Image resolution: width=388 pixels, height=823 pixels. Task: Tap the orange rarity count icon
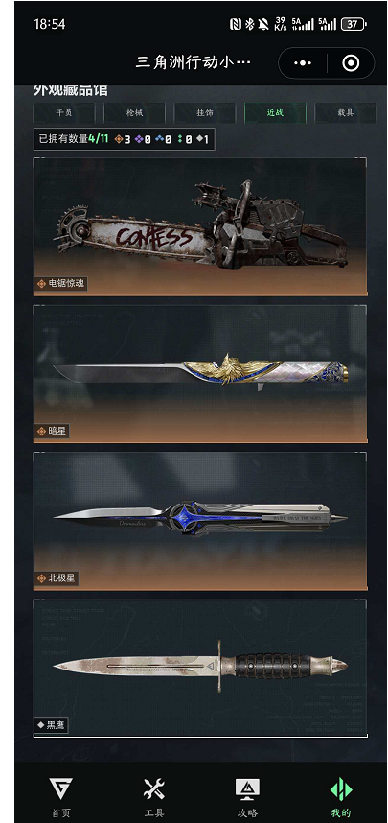click(x=119, y=139)
